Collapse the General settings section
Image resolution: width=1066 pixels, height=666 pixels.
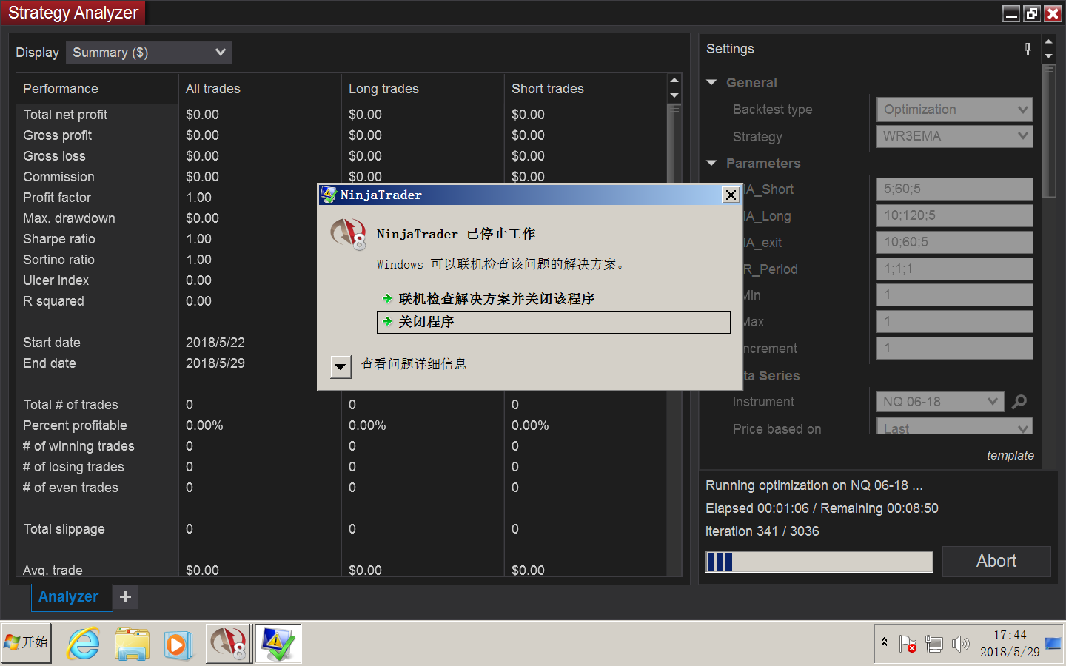tap(712, 83)
